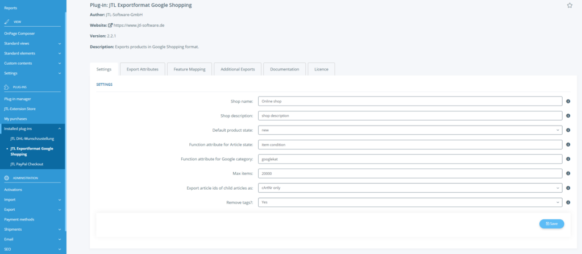
Task: Focus the Shop name input field
Action: 410,101
